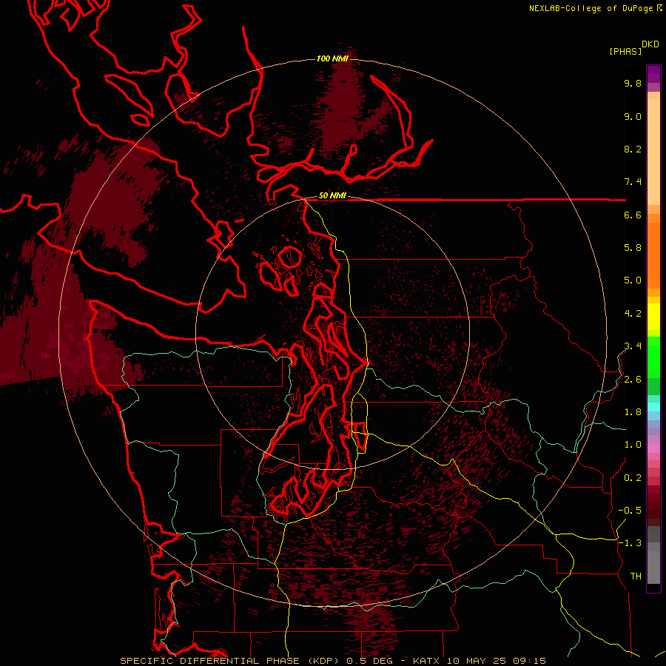Click the 9.8 legend value
The width and height of the screenshot is (666, 666).
pos(633,83)
